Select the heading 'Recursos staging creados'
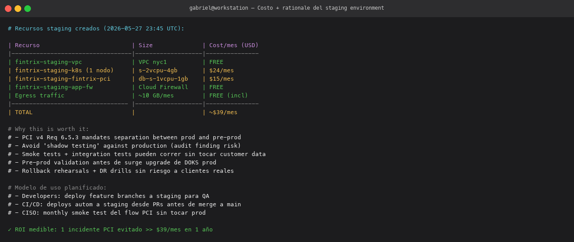 (57, 29)
